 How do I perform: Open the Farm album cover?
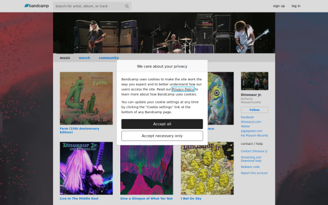[x=86, y=98]
